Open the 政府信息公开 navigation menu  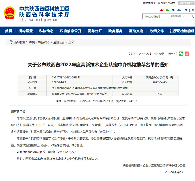[70, 31]
